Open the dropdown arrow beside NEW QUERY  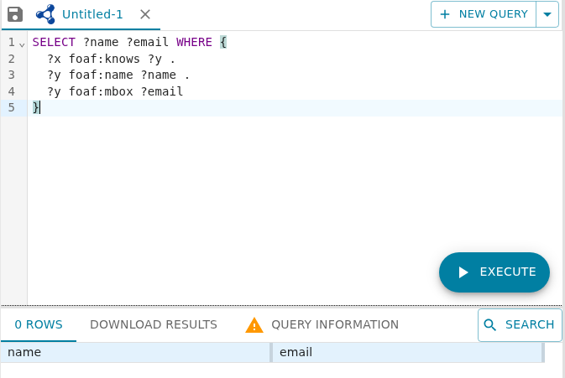(x=547, y=14)
